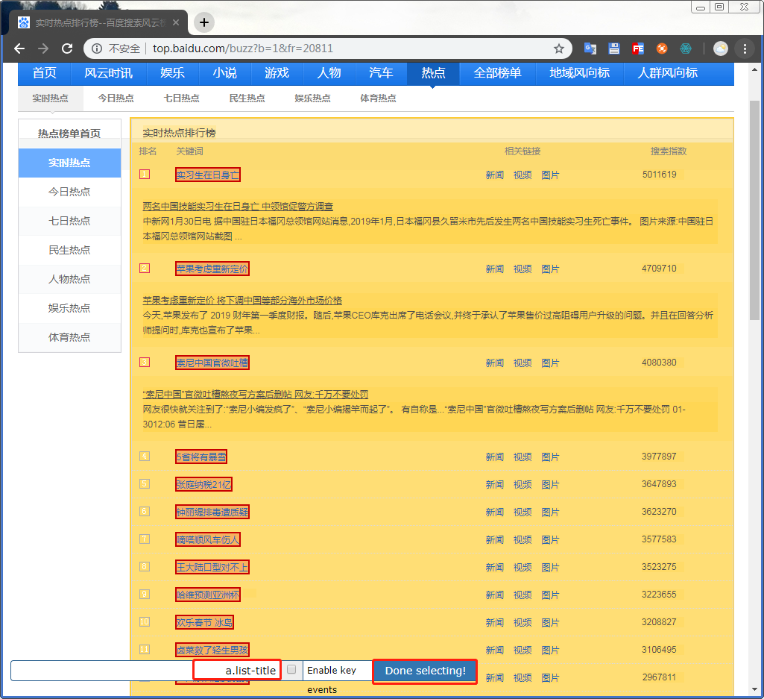This screenshot has height=699, width=764.
Task: Click the teal hexagon extension icon
Action: [x=686, y=48]
